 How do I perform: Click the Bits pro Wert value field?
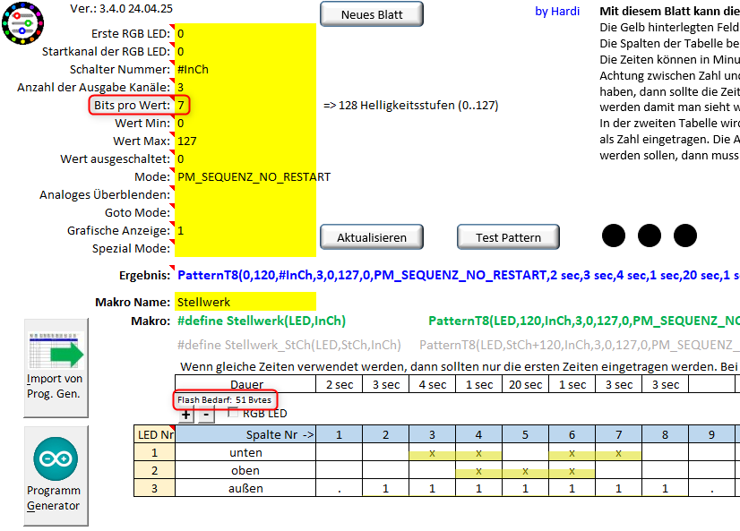[x=245, y=105]
